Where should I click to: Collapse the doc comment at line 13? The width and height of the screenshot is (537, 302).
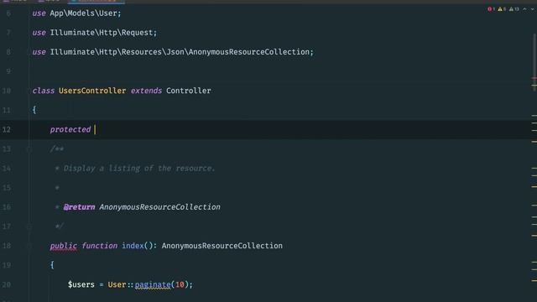click(29, 149)
